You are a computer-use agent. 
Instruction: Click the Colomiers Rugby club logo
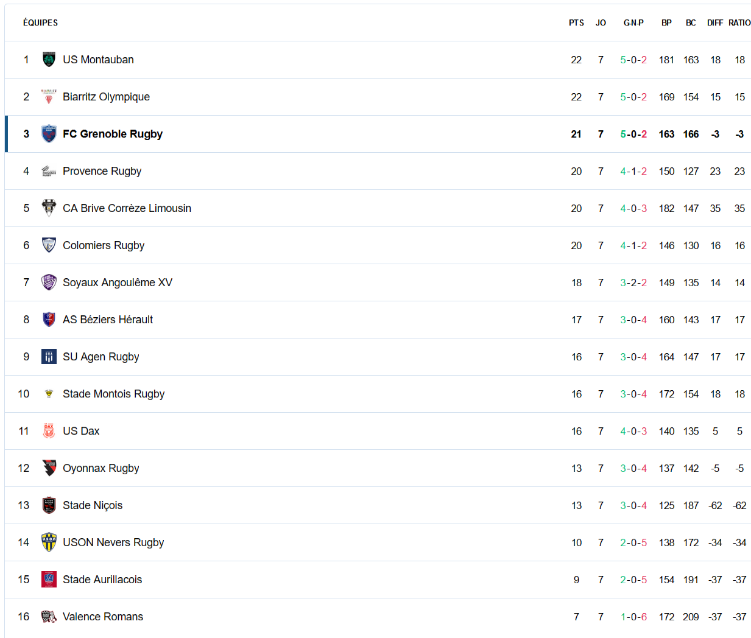click(x=49, y=245)
